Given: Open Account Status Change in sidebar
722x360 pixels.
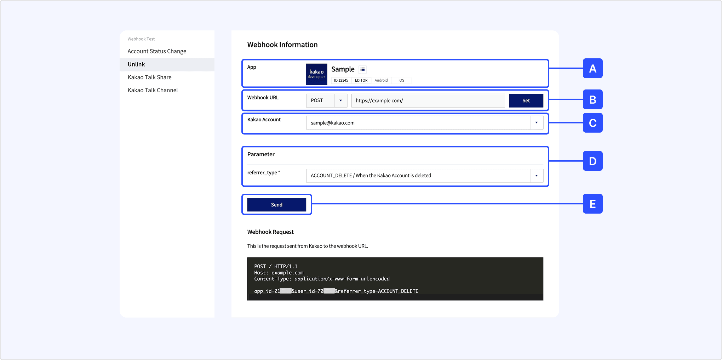Looking at the screenshot, I should (157, 51).
